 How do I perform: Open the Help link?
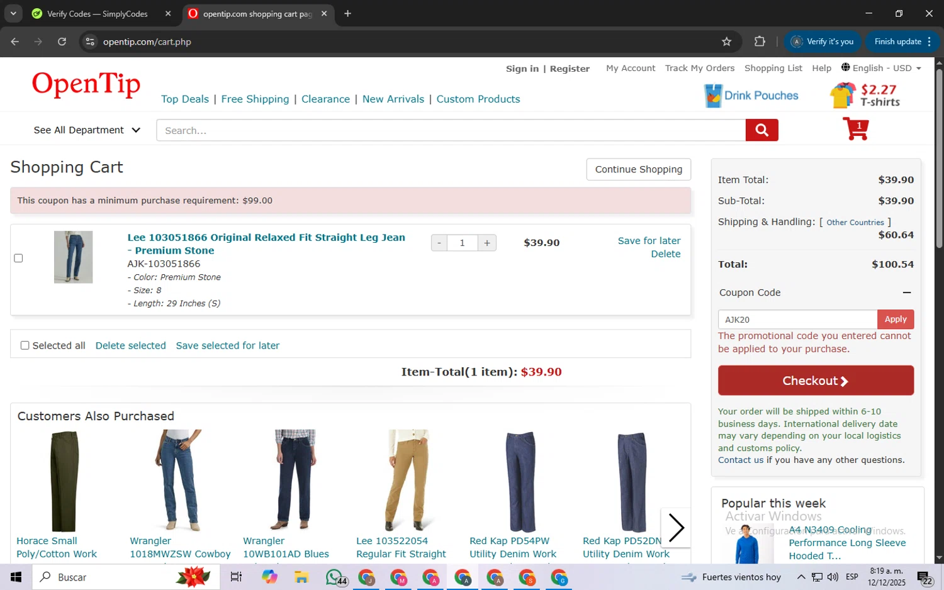pyautogui.click(x=821, y=68)
